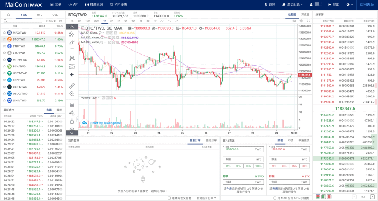Viewport: 378px width, 201px height.
Task: Open 推薦返佣 referral page
Action: (94, 4)
